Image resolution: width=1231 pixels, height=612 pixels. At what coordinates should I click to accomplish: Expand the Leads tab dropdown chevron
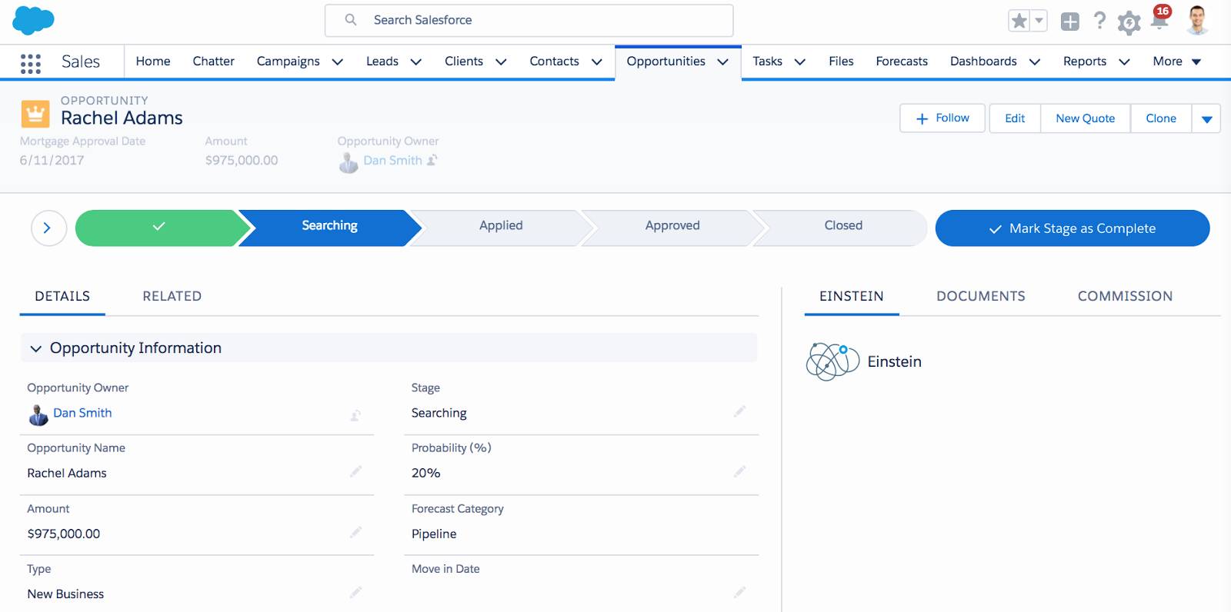tap(415, 62)
